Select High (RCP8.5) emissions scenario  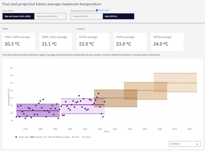[x=118, y=16]
